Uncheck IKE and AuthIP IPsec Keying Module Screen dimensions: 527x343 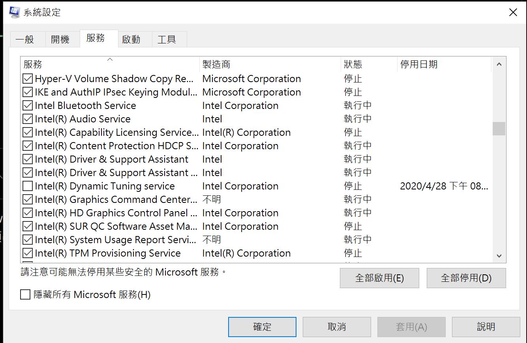(x=28, y=92)
